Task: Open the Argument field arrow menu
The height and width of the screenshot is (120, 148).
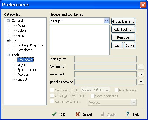Action: pyautogui.click(x=141, y=74)
